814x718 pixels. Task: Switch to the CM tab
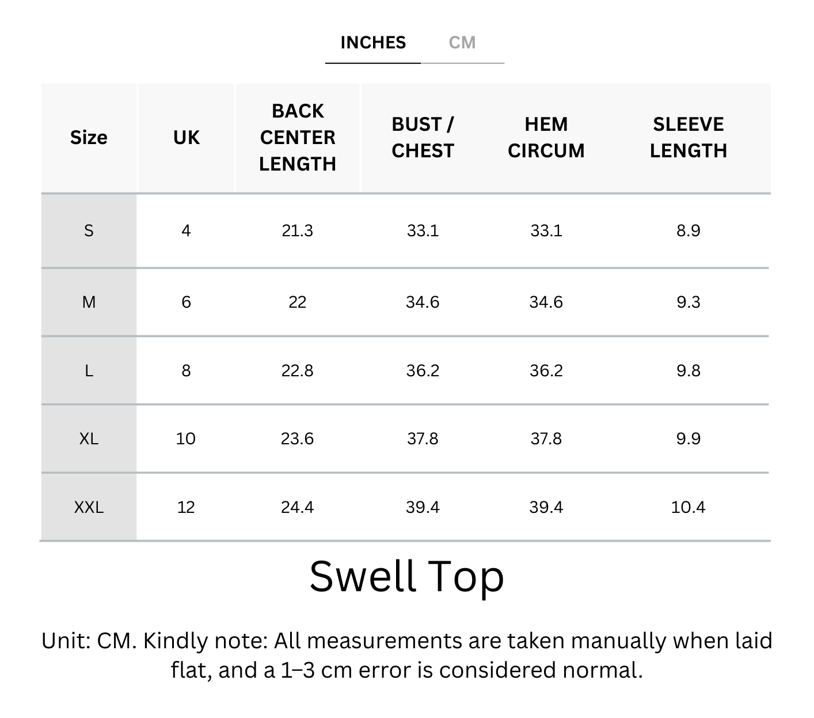click(462, 43)
